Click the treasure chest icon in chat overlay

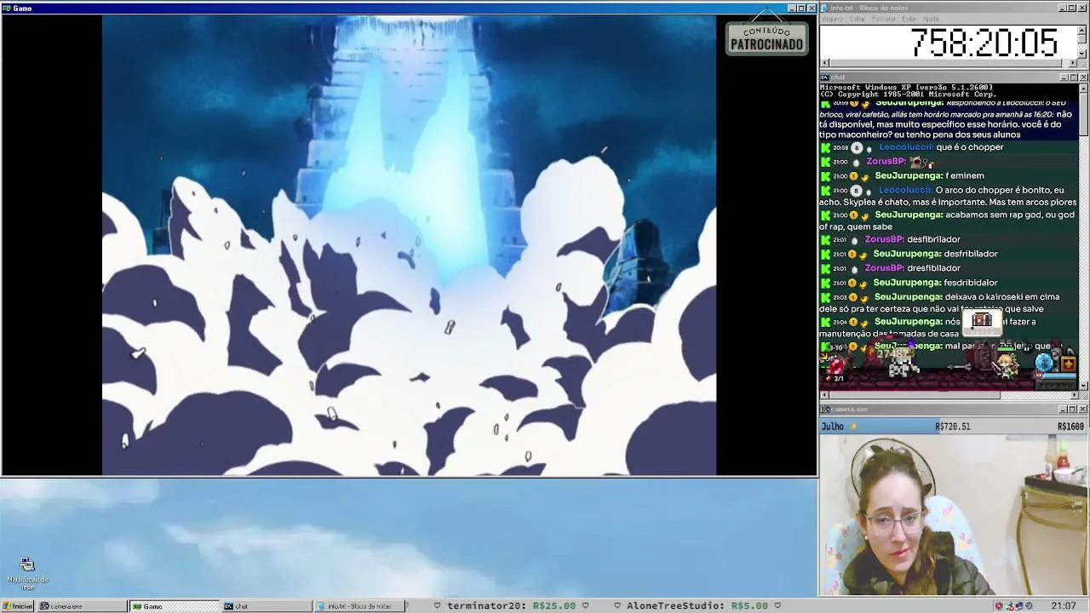982,320
